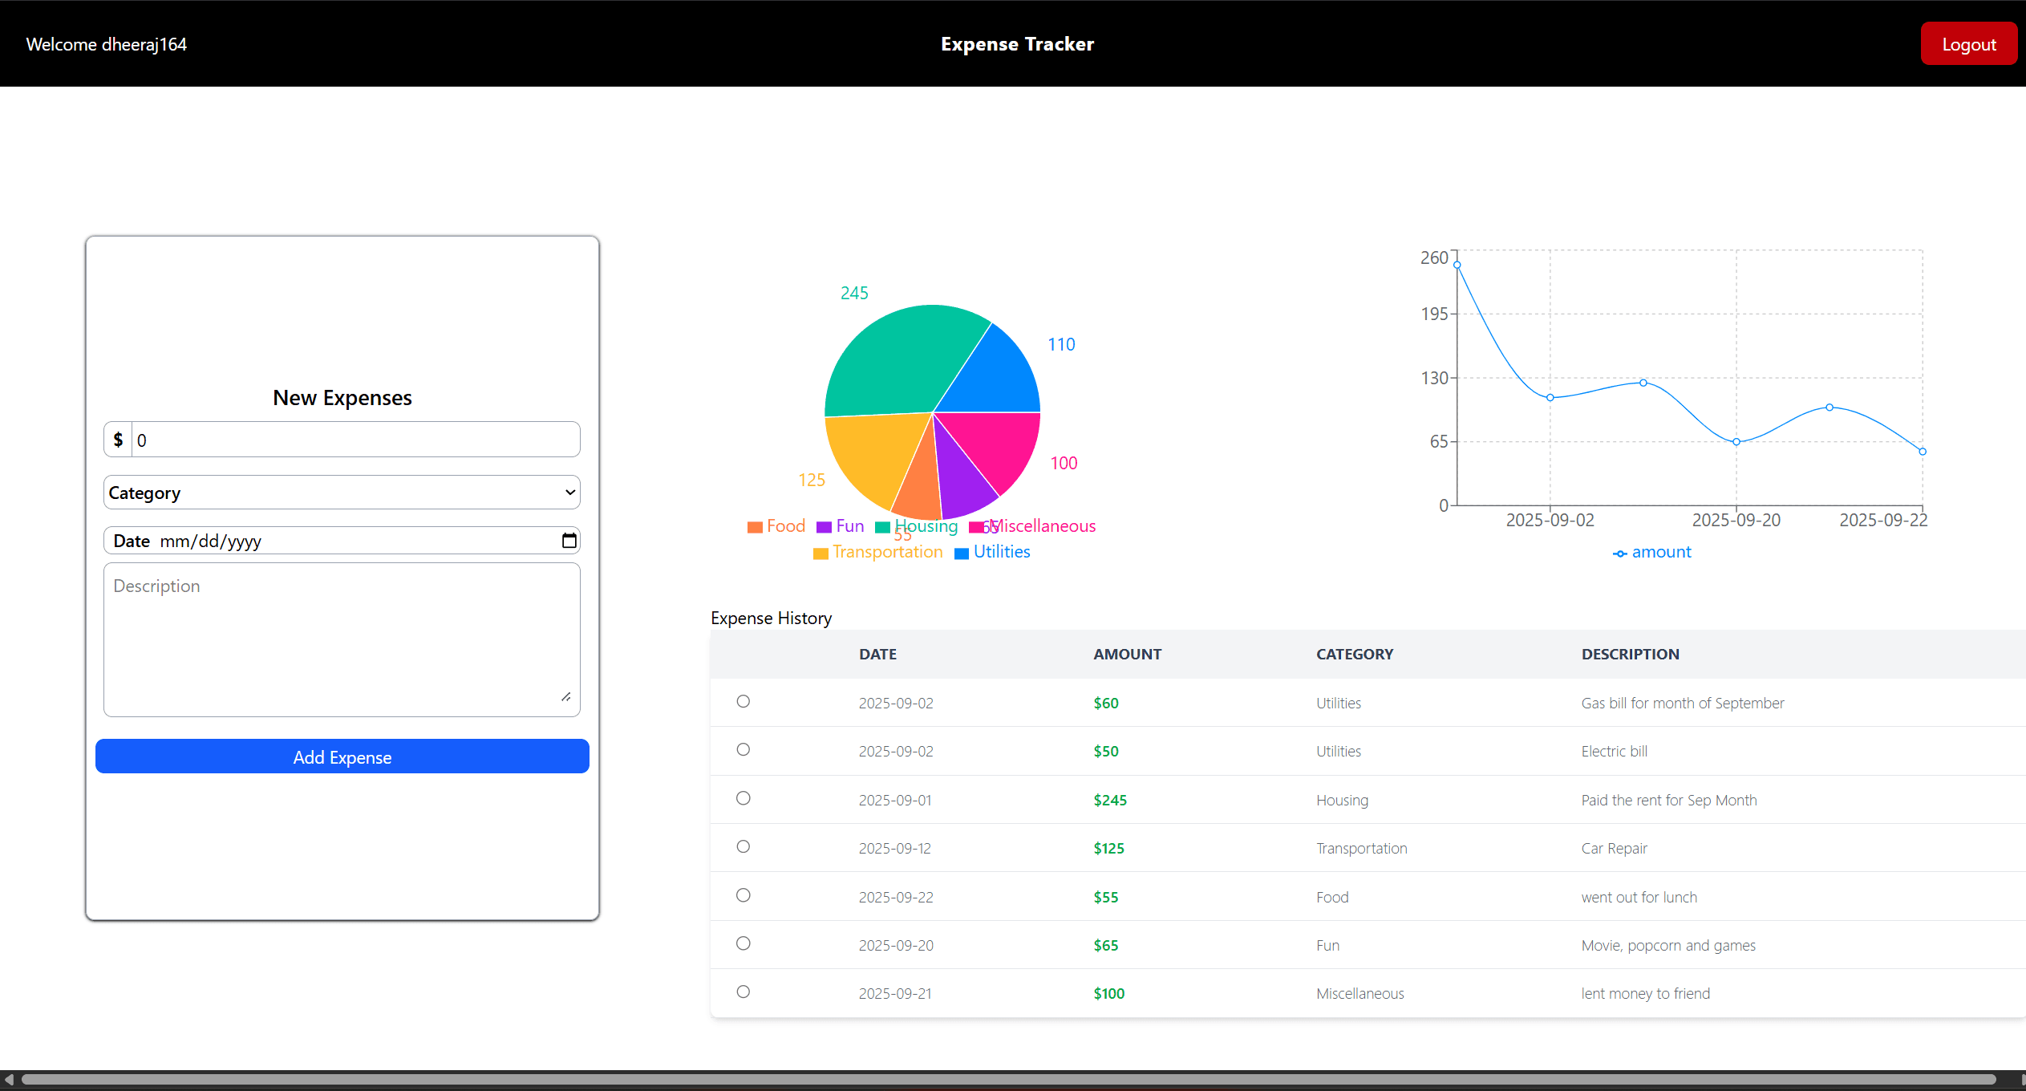Click inside the dollar amount input
This screenshot has height=1091, width=2026.
coord(353,439)
